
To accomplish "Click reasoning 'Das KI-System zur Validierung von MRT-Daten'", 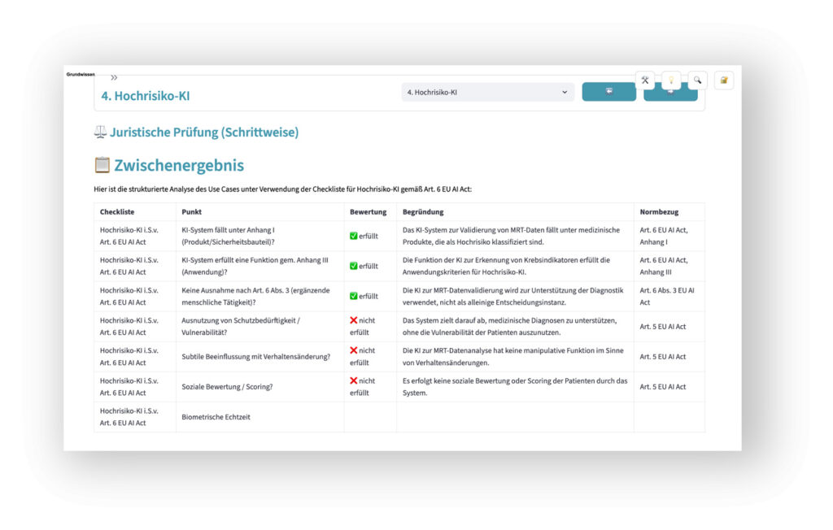I will tap(515, 236).
